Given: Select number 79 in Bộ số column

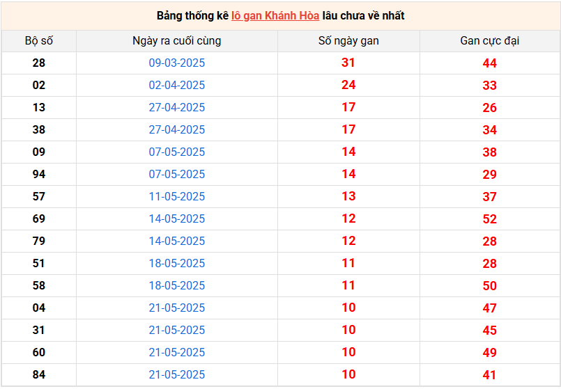Looking at the screenshot, I should (39, 241).
